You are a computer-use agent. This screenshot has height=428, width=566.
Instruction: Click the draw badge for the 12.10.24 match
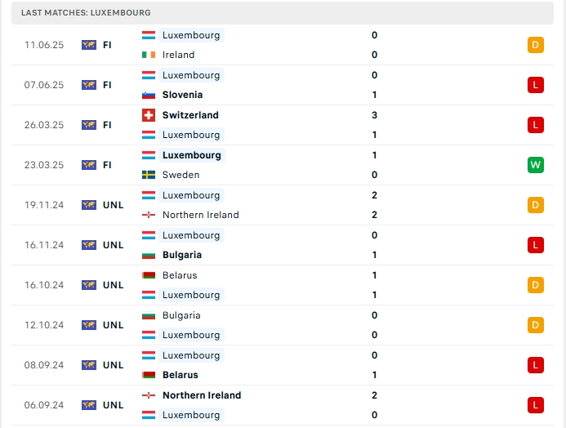coord(535,325)
